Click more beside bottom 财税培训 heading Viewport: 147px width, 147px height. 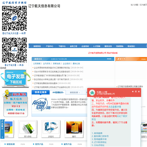click(x=22, y=144)
